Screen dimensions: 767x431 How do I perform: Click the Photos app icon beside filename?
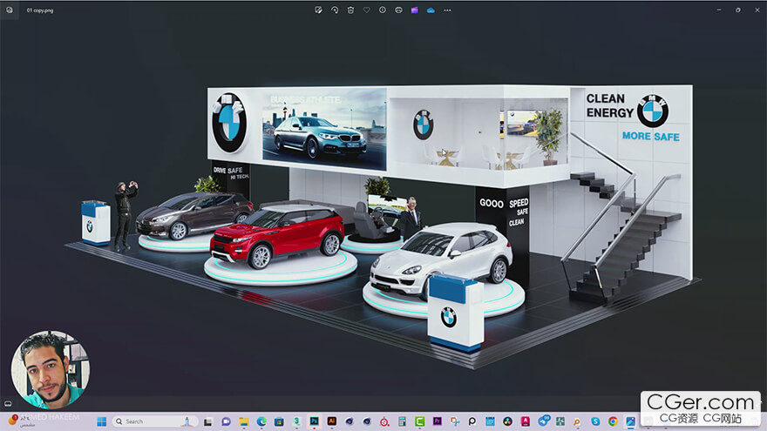(x=10, y=10)
